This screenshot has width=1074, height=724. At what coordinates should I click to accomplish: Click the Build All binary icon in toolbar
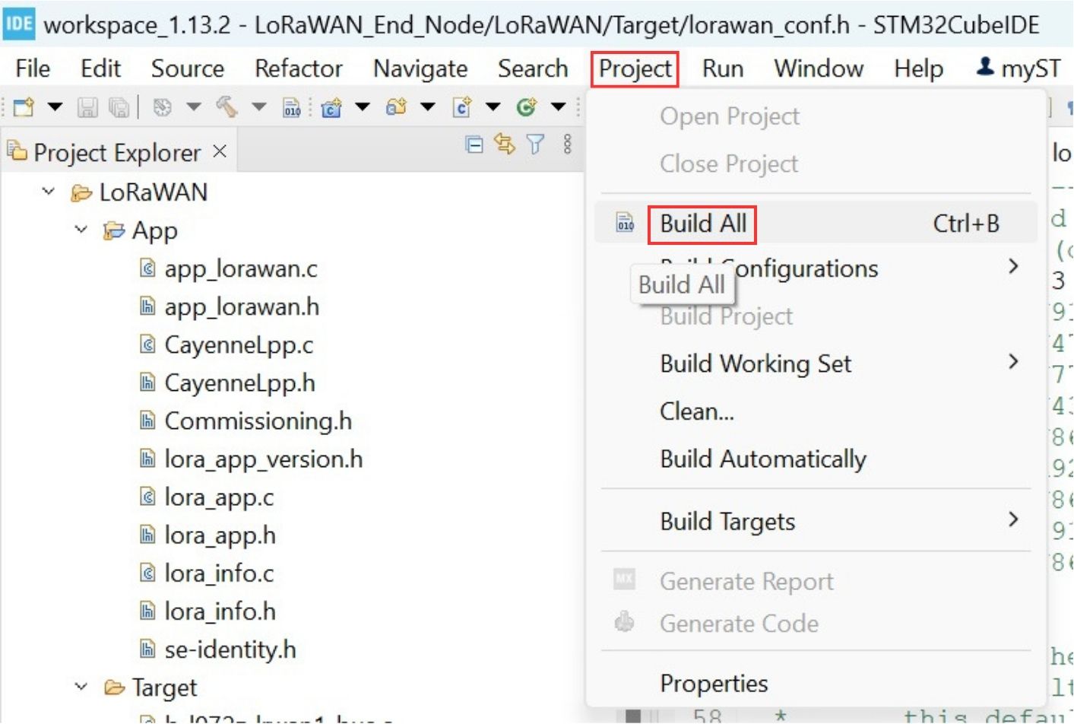tap(292, 107)
